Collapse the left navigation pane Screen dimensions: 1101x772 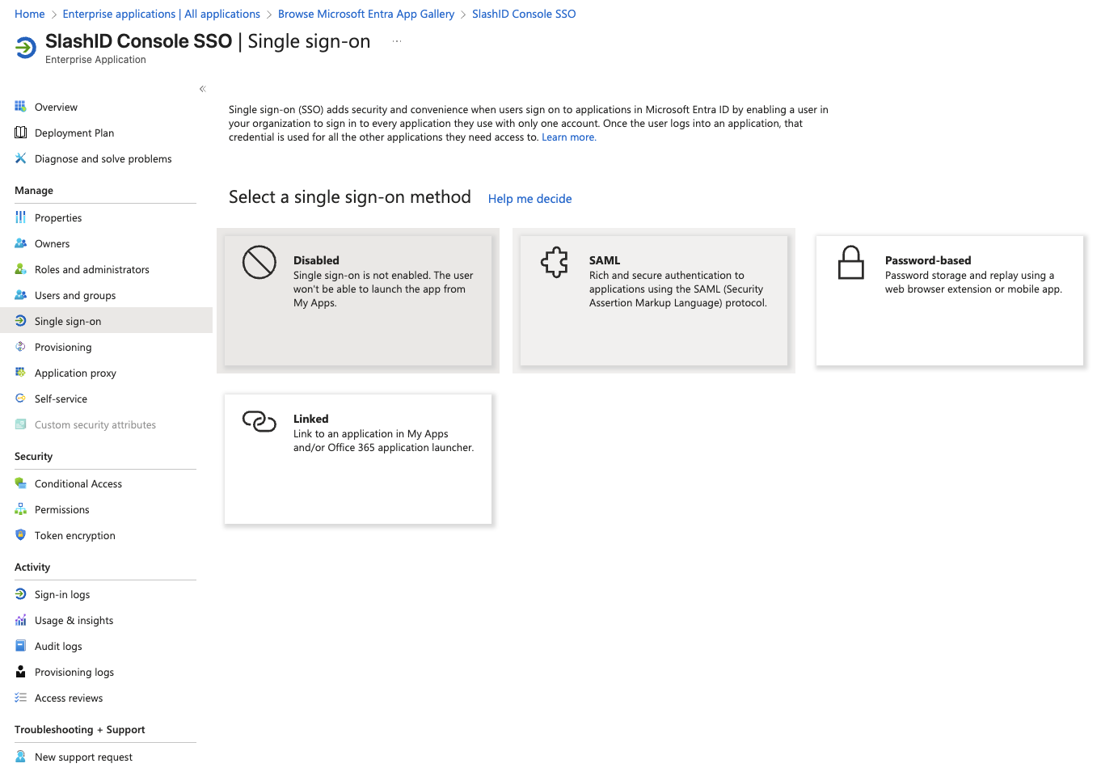(x=202, y=89)
